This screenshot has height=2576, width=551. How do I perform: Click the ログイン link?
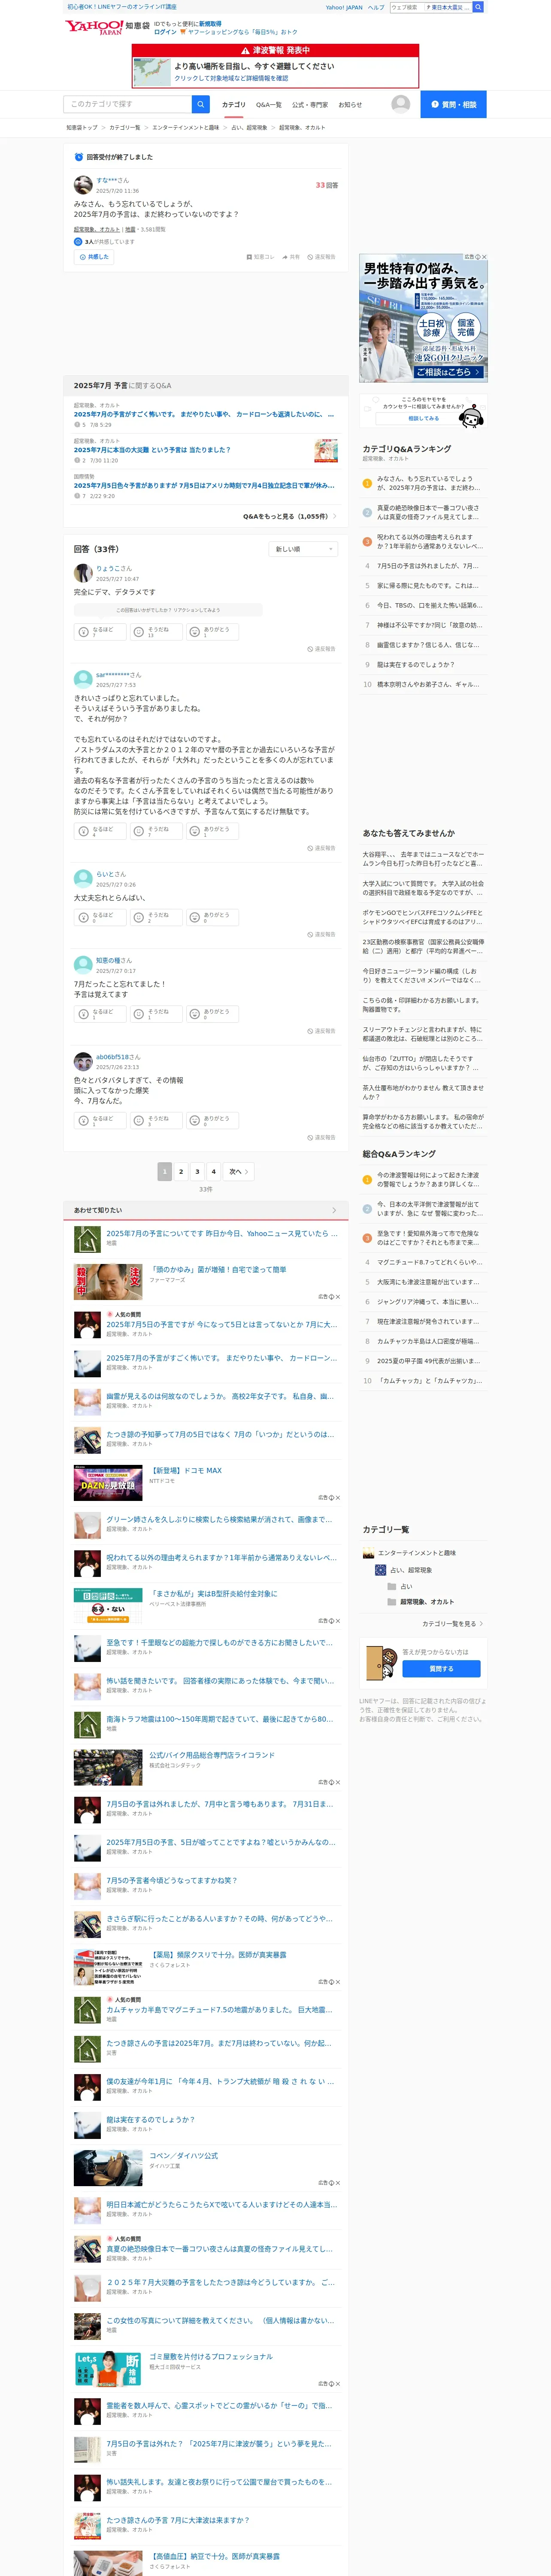(165, 32)
